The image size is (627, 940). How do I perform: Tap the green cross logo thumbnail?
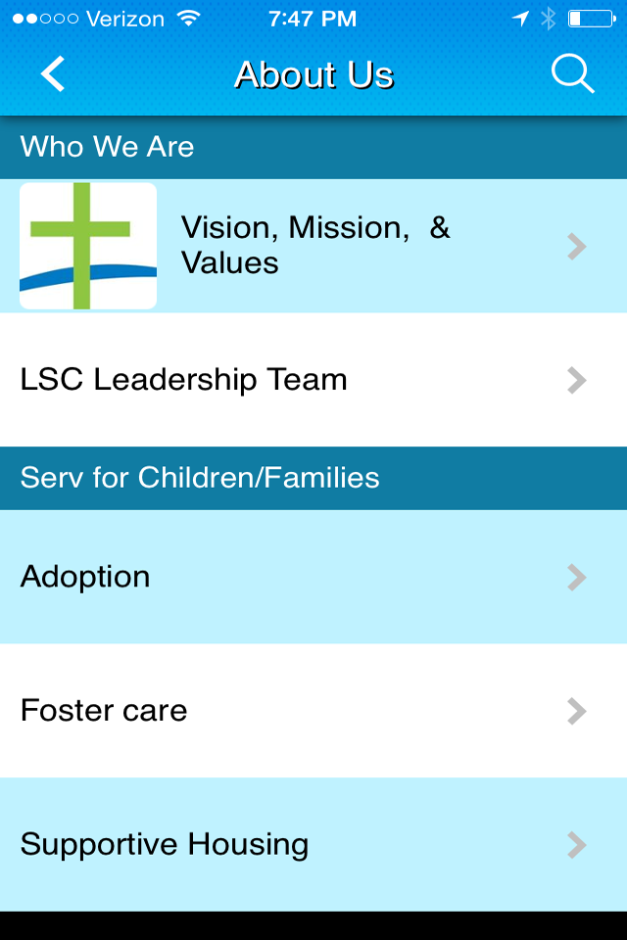[88, 246]
